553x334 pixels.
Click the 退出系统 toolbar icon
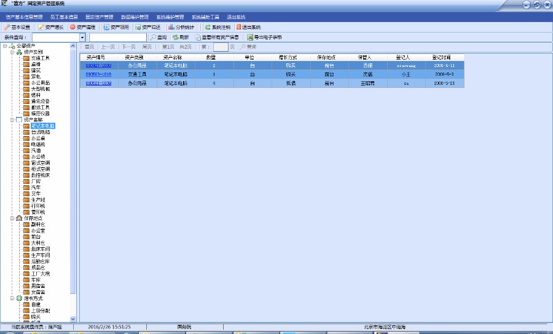(248, 27)
